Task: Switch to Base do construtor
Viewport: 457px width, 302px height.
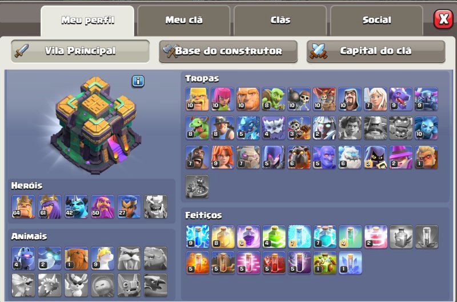Action: coord(228,51)
